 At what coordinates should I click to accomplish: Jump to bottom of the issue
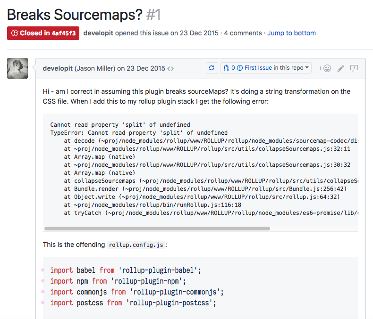[x=291, y=33]
